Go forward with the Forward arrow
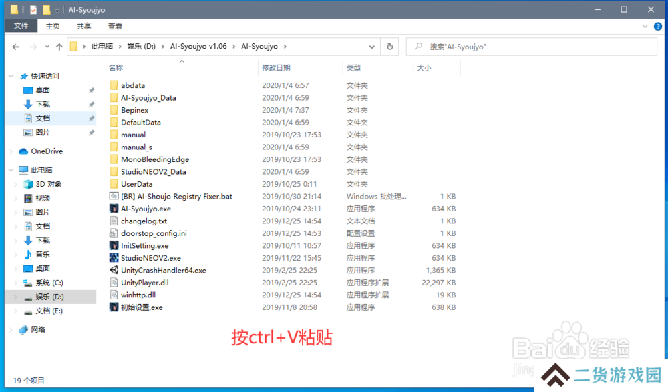668x392 pixels. 33,47
